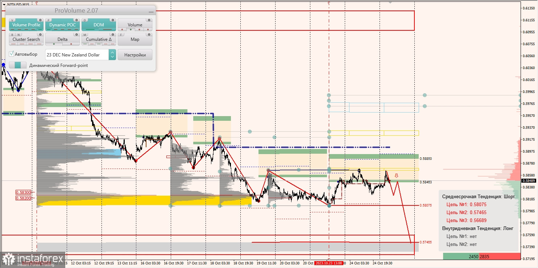
Task: Select right red segment under DOM
Action: pos(107,29)
